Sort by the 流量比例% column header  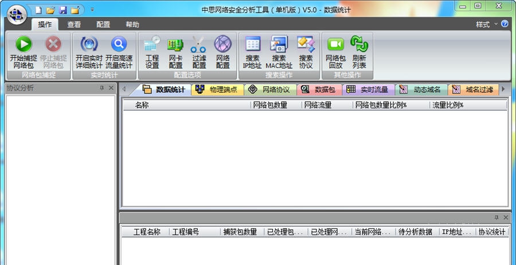pyautogui.click(x=468, y=105)
